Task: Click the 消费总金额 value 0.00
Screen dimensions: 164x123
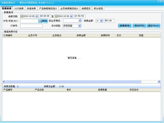Action: (61, 86)
